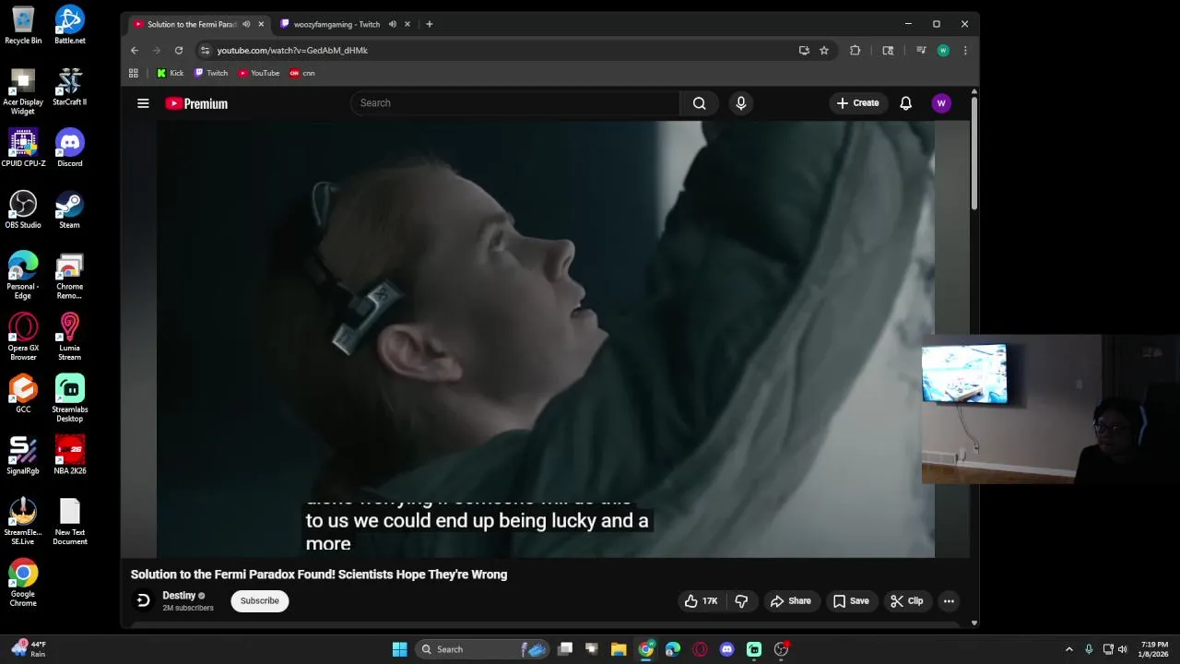
Task: Open the Kick bookmark
Action: (171, 73)
